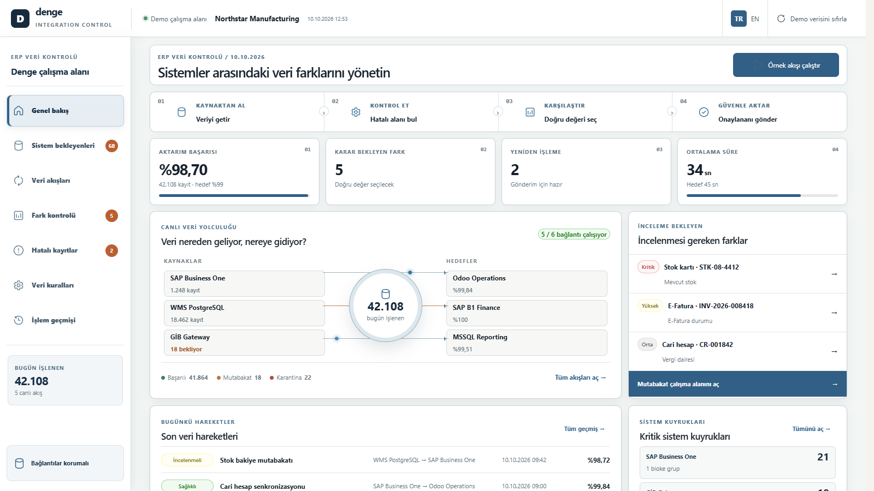Image resolution: width=874 pixels, height=491 pixels.
Task: Click the 5 / 6 bağlantı çalışıyor badge
Action: point(574,235)
